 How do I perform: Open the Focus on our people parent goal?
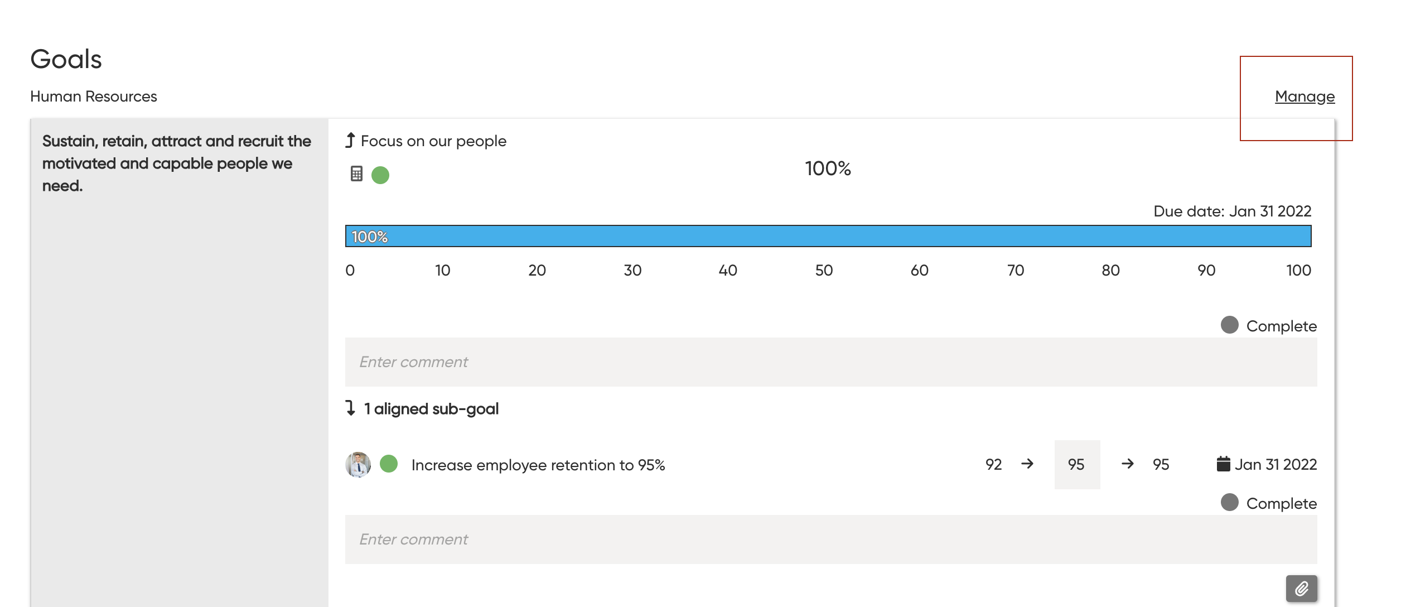click(433, 141)
